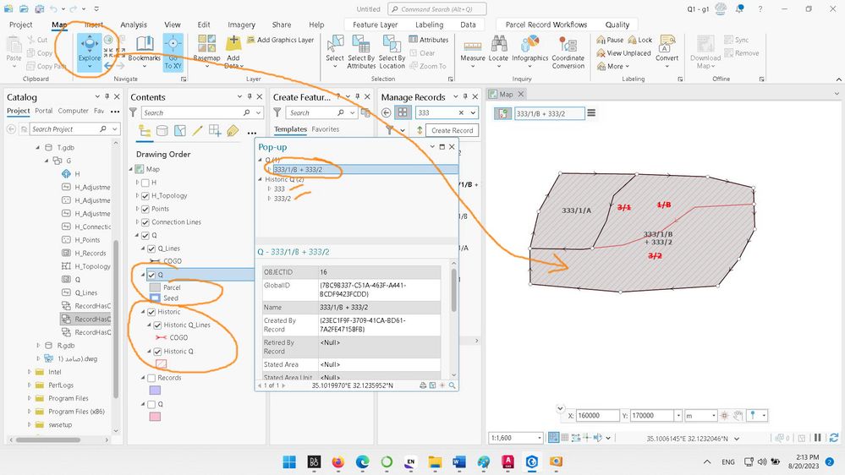Image resolution: width=845 pixels, height=475 pixels.
Task: Switch to Portal tab in Catalog
Action: (x=44, y=111)
